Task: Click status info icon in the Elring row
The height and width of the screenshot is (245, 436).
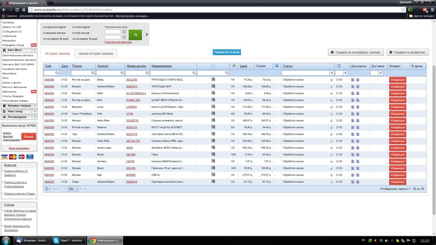Action: coord(332,80)
